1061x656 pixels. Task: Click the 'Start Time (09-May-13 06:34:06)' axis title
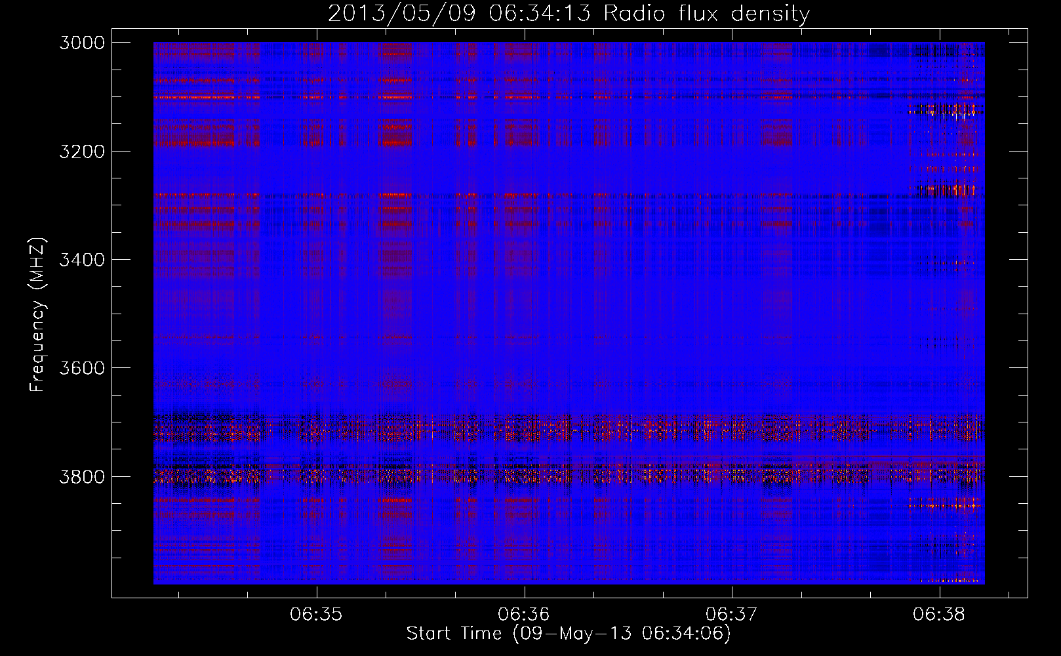tap(569, 634)
